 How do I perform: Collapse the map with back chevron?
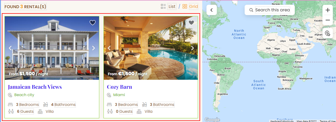pos(212,10)
